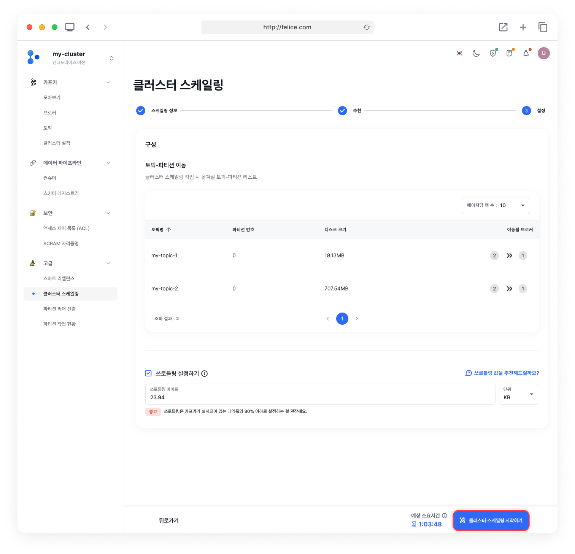Click the advanced wizard icon
This screenshot has height=554, width=575.
pyautogui.click(x=33, y=263)
